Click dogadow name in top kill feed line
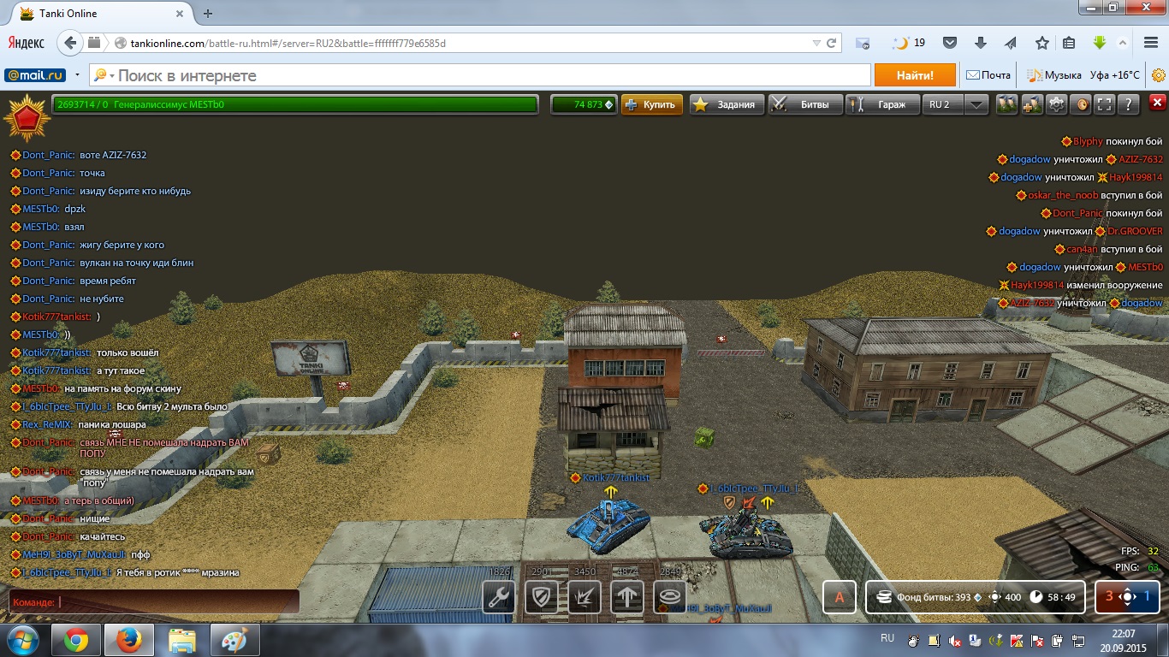The width and height of the screenshot is (1169, 657). 1030,159
